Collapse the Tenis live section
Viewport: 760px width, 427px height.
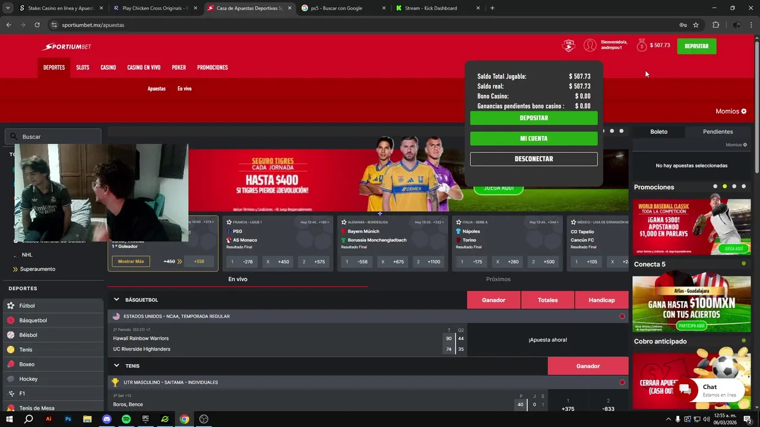(116, 366)
